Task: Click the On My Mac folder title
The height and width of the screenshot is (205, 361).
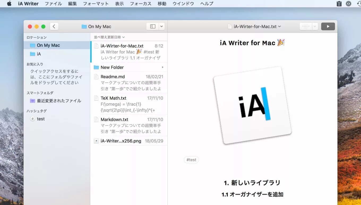Action: pos(96,26)
